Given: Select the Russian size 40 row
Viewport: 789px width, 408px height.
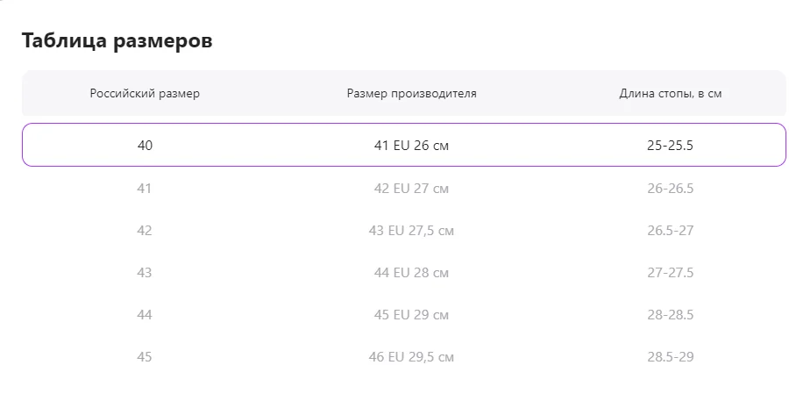Looking at the screenshot, I should pyautogui.click(x=403, y=145).
